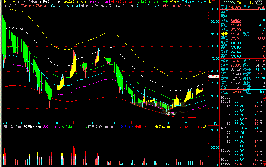Click the striped scrollbar thumb in the trade list

point(265,163)
